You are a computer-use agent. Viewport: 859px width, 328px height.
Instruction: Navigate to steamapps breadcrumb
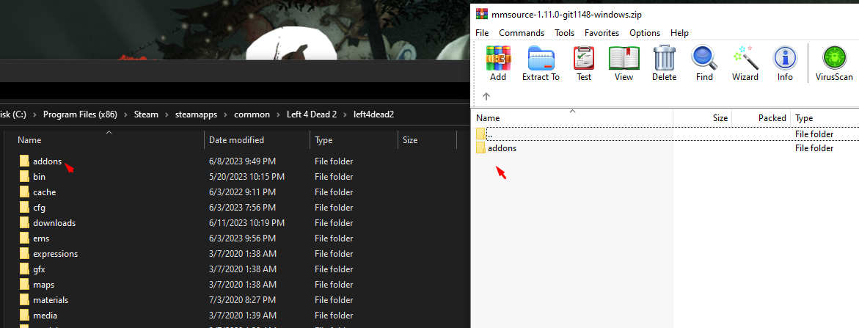click(196, 114)
